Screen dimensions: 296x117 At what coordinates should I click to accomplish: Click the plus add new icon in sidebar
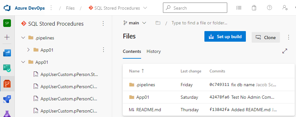7,37
